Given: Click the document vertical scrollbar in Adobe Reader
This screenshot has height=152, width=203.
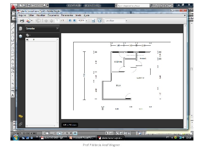Looking at the screenshot, I should pos(185,76).
